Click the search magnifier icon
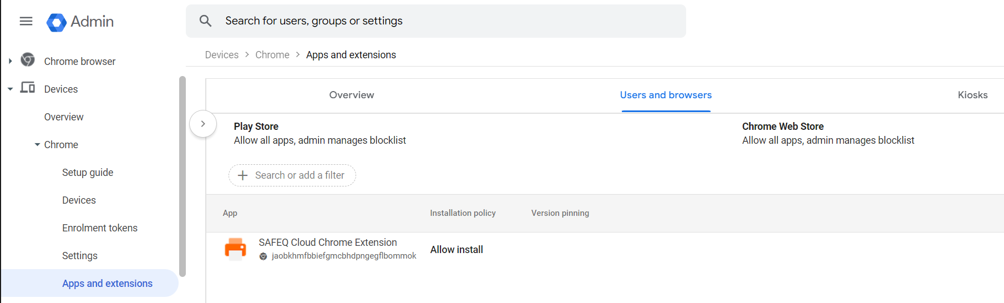Viewport: 1004px width, 303px height. tap(205, 21)
